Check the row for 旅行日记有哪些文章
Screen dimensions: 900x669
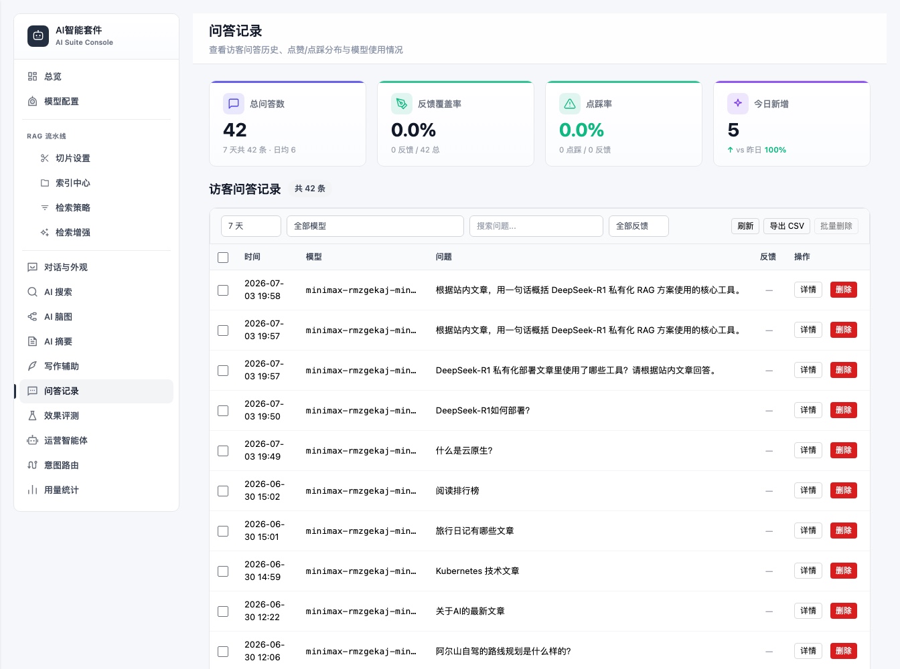pyautogui.click(x=223, y=531)
